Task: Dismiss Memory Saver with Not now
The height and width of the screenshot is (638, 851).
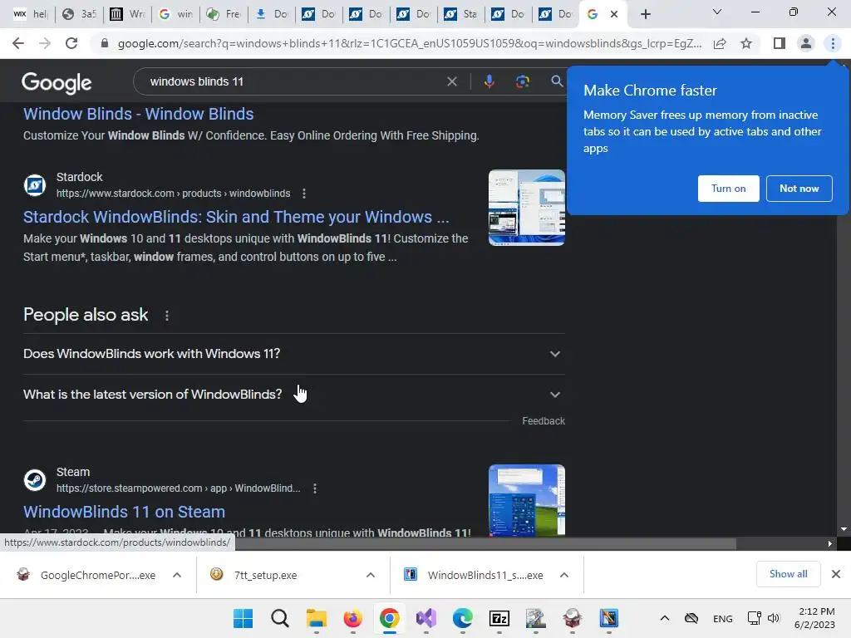Action: [x=799, y=189]
